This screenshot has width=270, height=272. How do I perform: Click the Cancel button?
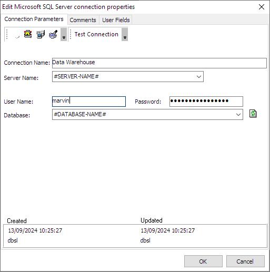[245, 261]
